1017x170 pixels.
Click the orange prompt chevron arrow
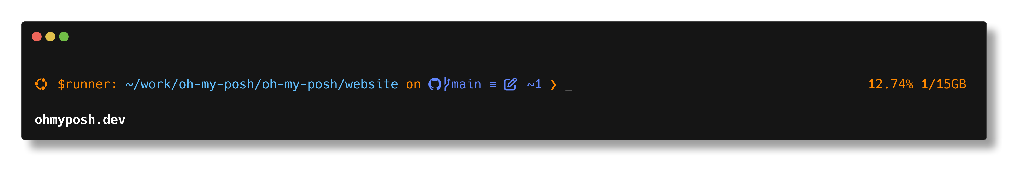pyautogui.click(x=553, y=84)
